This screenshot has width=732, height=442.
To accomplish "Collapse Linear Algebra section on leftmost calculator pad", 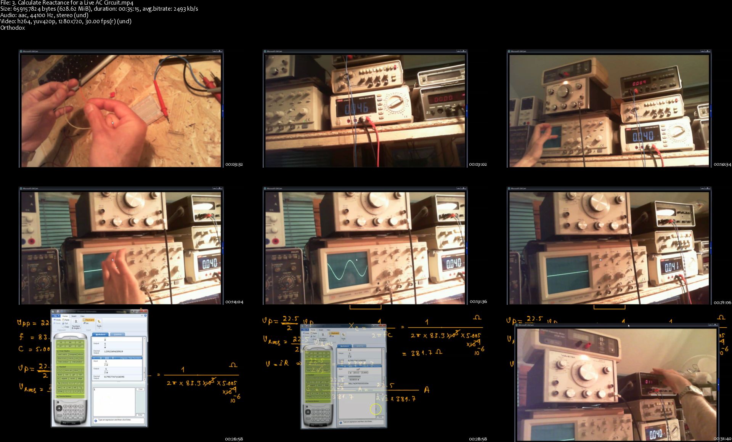I will (58, 351).
